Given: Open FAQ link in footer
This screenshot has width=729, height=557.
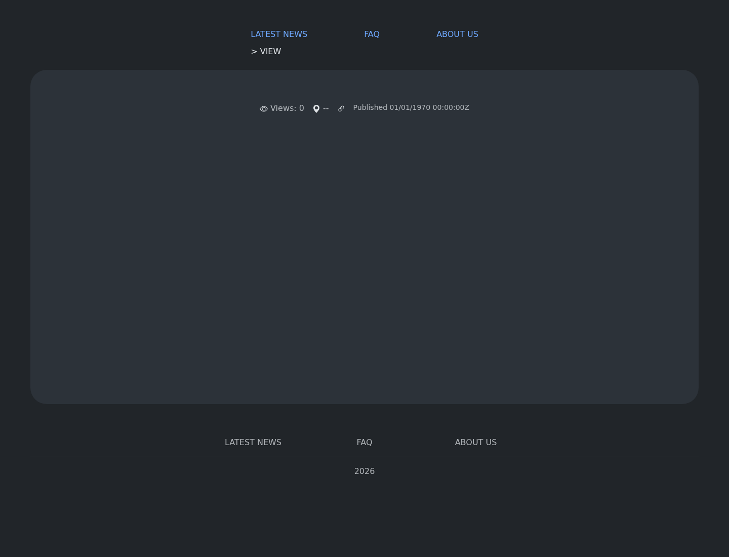Looking at the screenshot, I should (364, 442).
